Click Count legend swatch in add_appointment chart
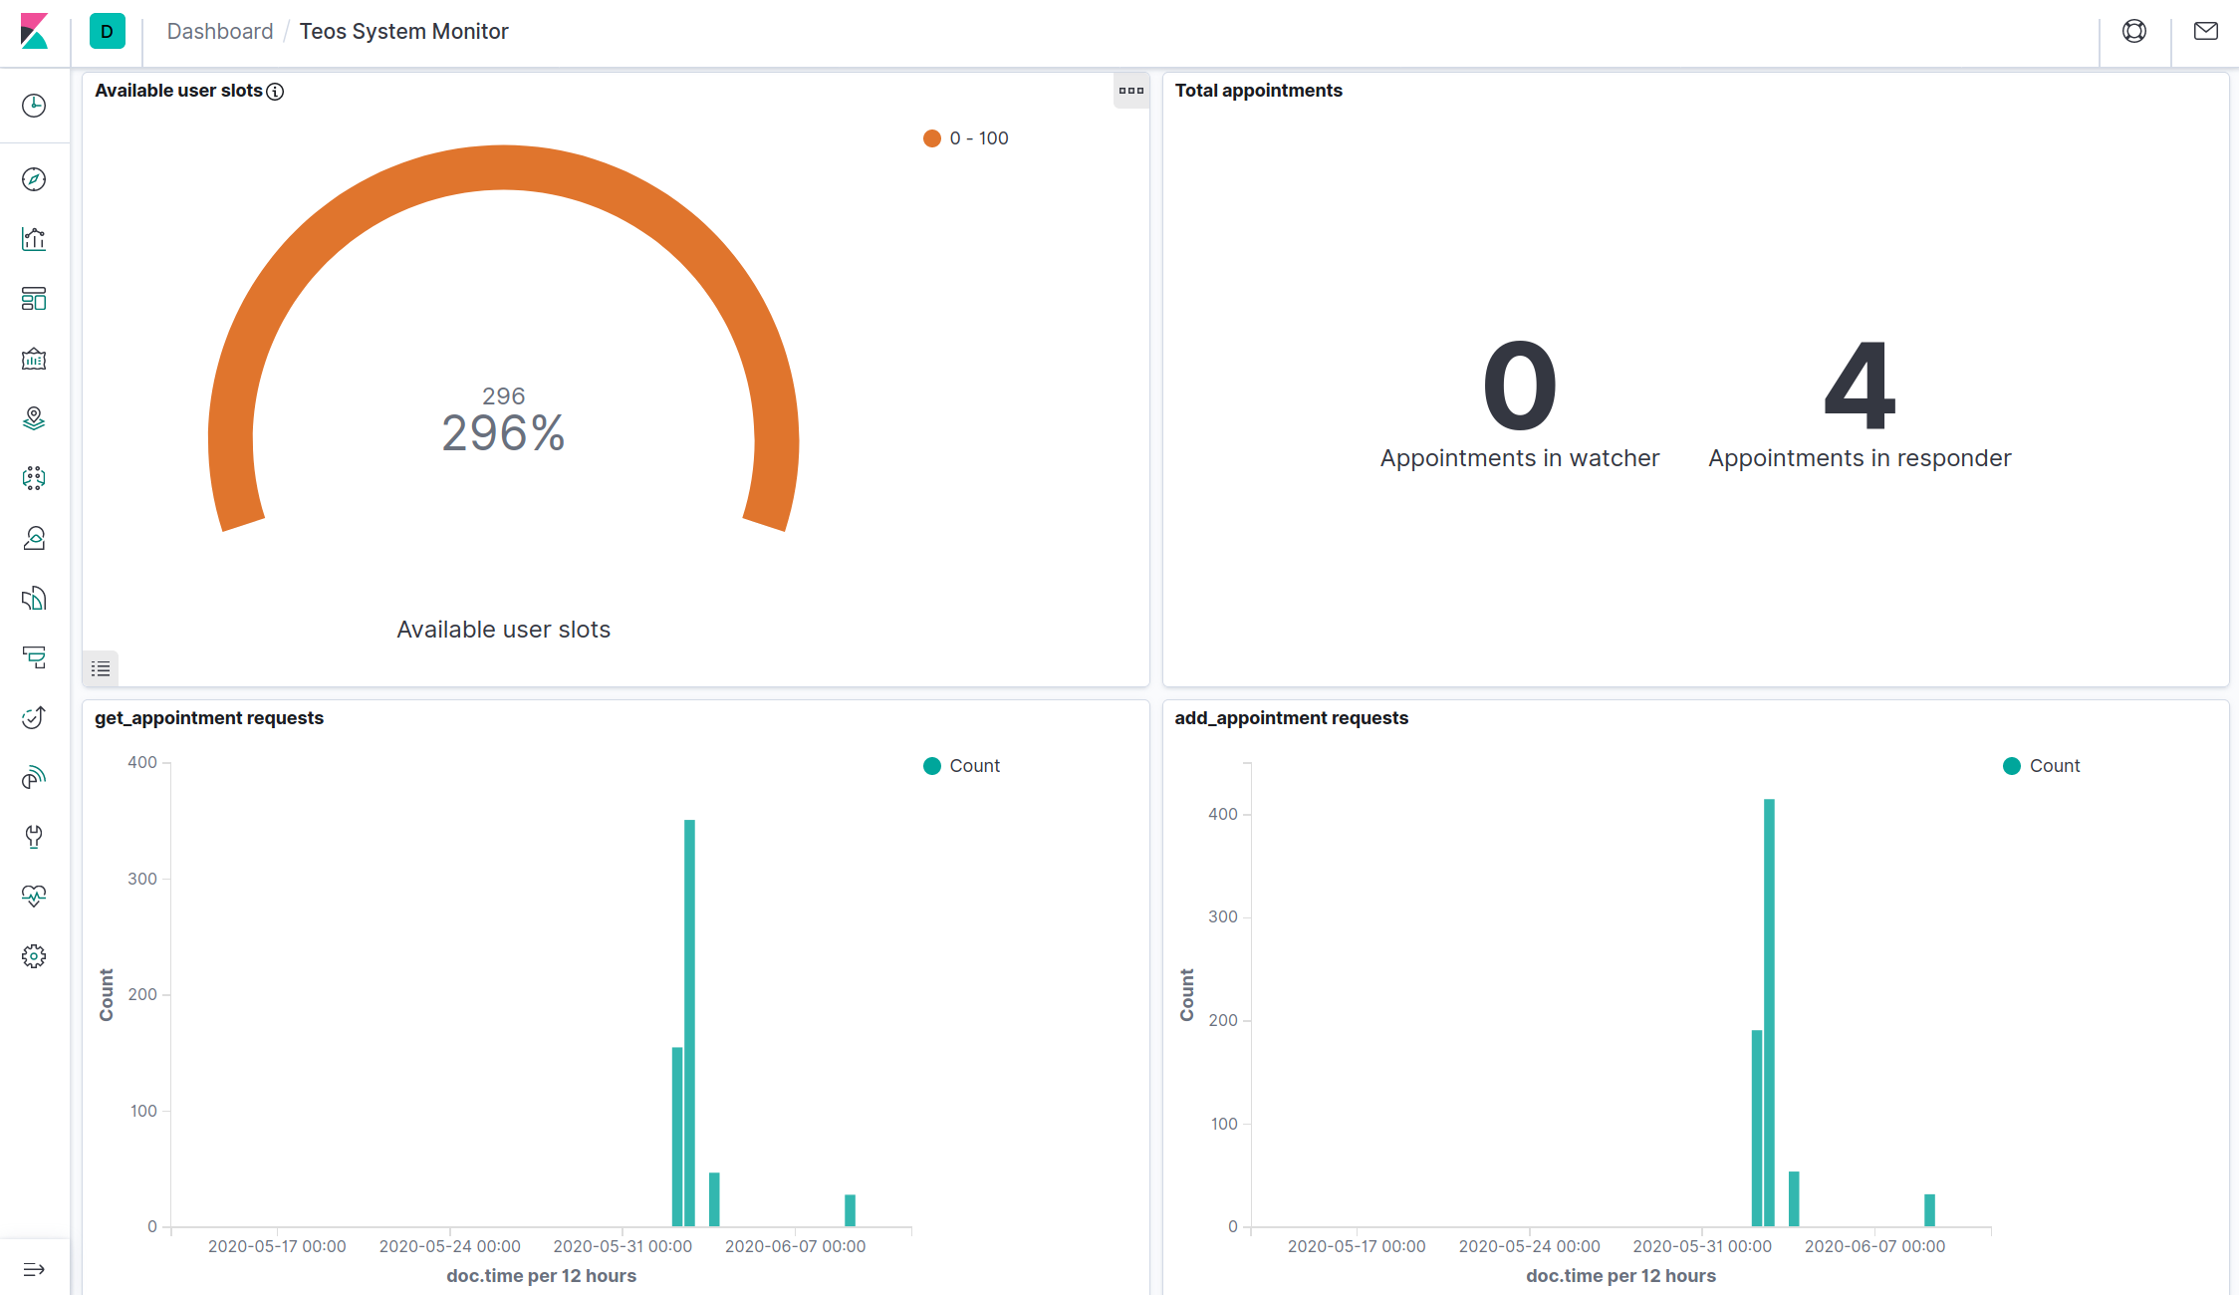The height and width of the screenshot is (1295, 2239). pyautogui.click(x=2012, y=766)
